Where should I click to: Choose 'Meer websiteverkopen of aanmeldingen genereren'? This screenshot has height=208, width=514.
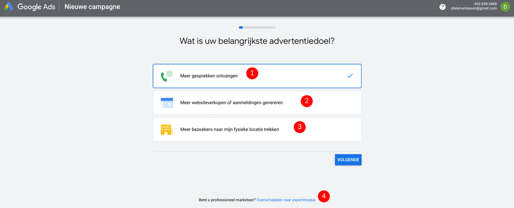pos(257,103)
